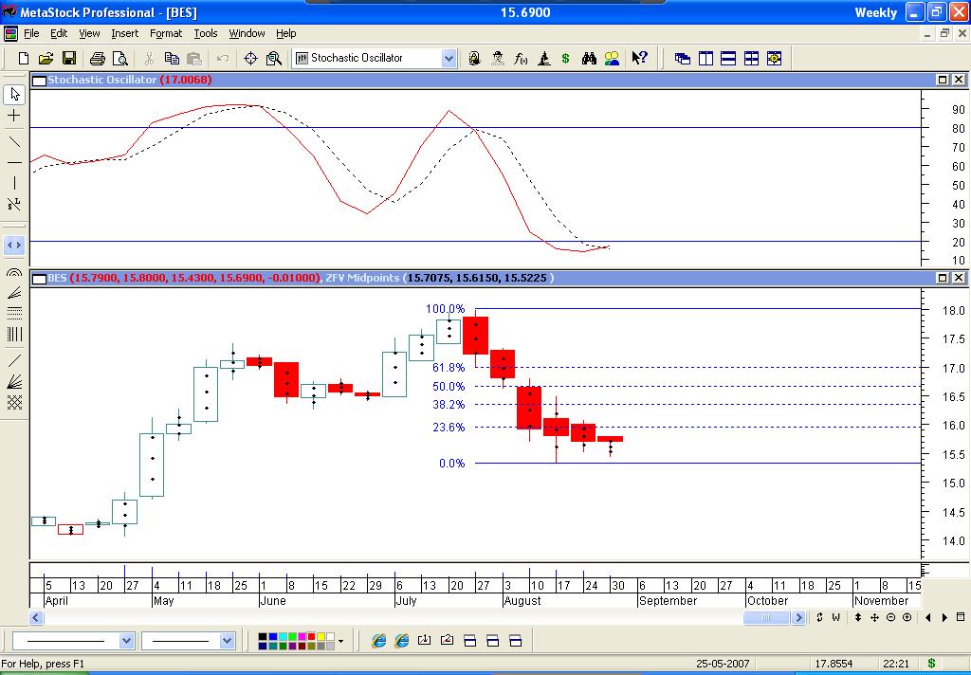Open Indicator Builder f(x) icon

(x=521, y=58)
